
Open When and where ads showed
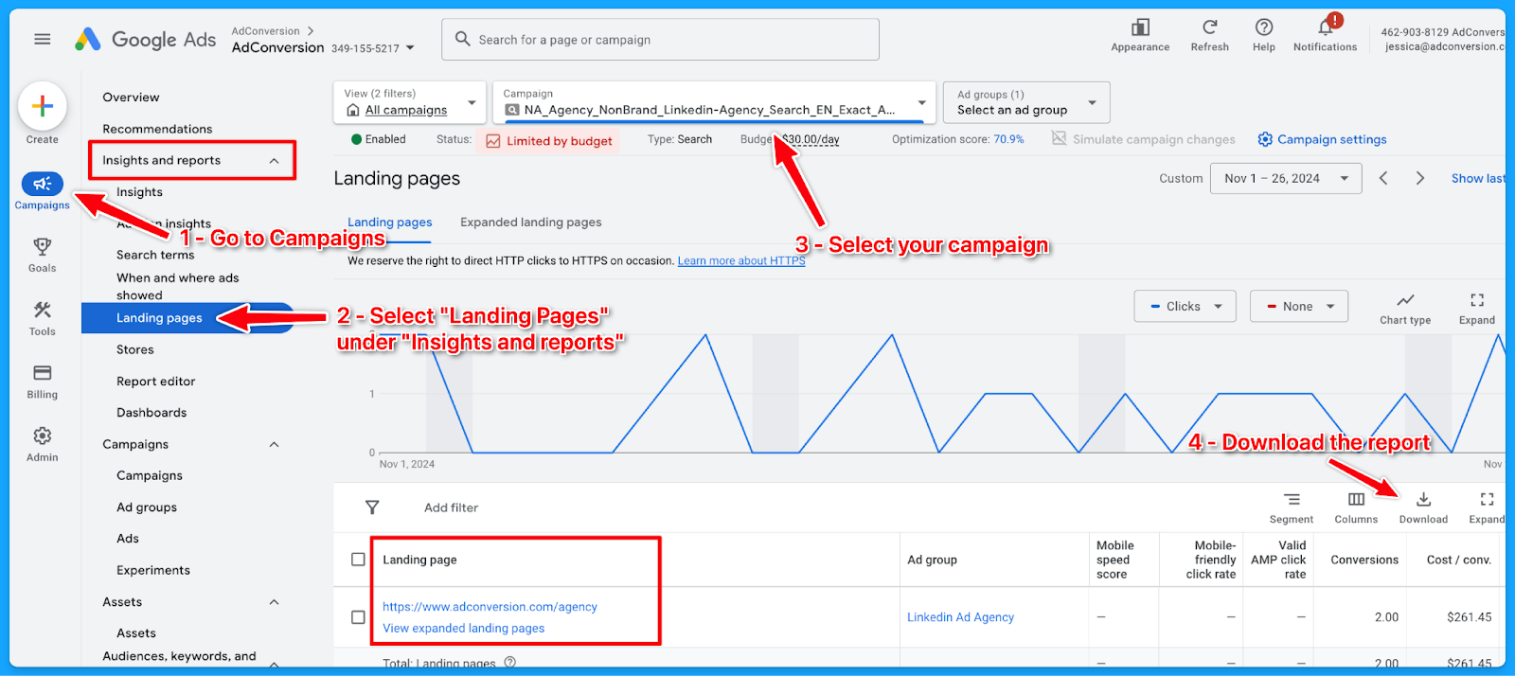click(x=178, y=286)
